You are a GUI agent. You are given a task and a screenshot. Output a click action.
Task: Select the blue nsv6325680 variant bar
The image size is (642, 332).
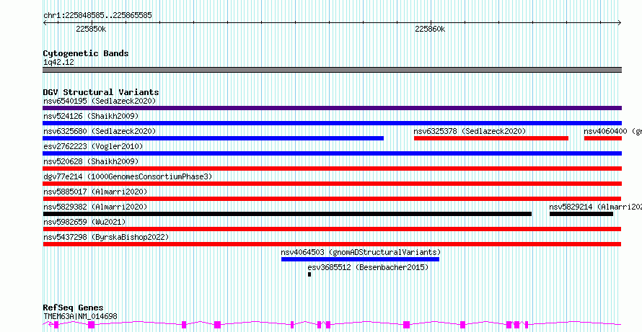(214, 138)
